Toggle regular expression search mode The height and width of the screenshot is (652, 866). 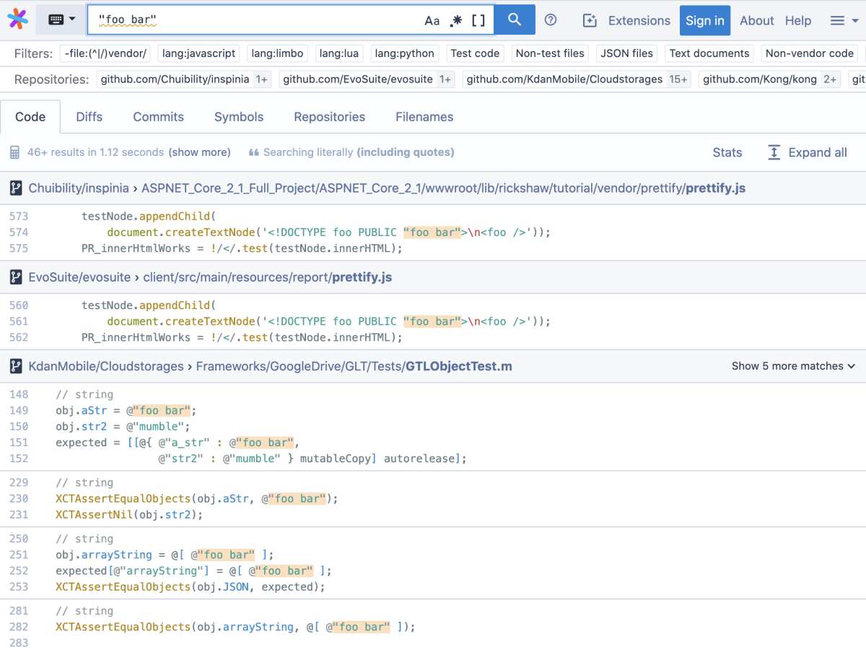pyautogui.click(x=455, y=21)
